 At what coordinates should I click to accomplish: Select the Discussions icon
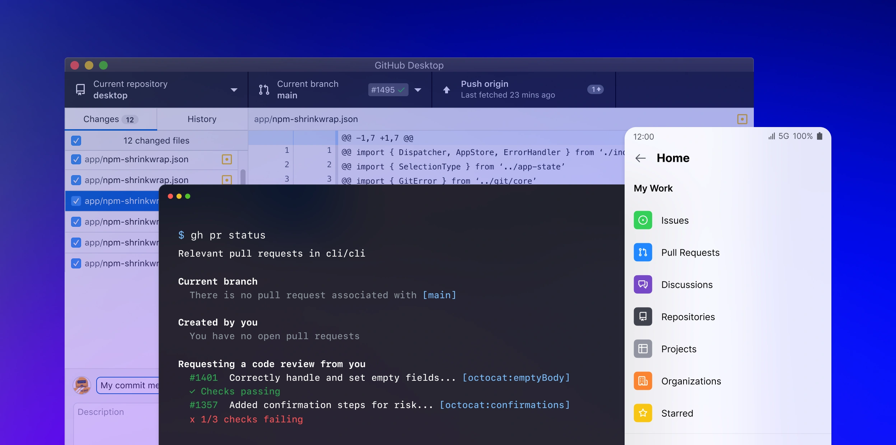[x=643, y=284]
